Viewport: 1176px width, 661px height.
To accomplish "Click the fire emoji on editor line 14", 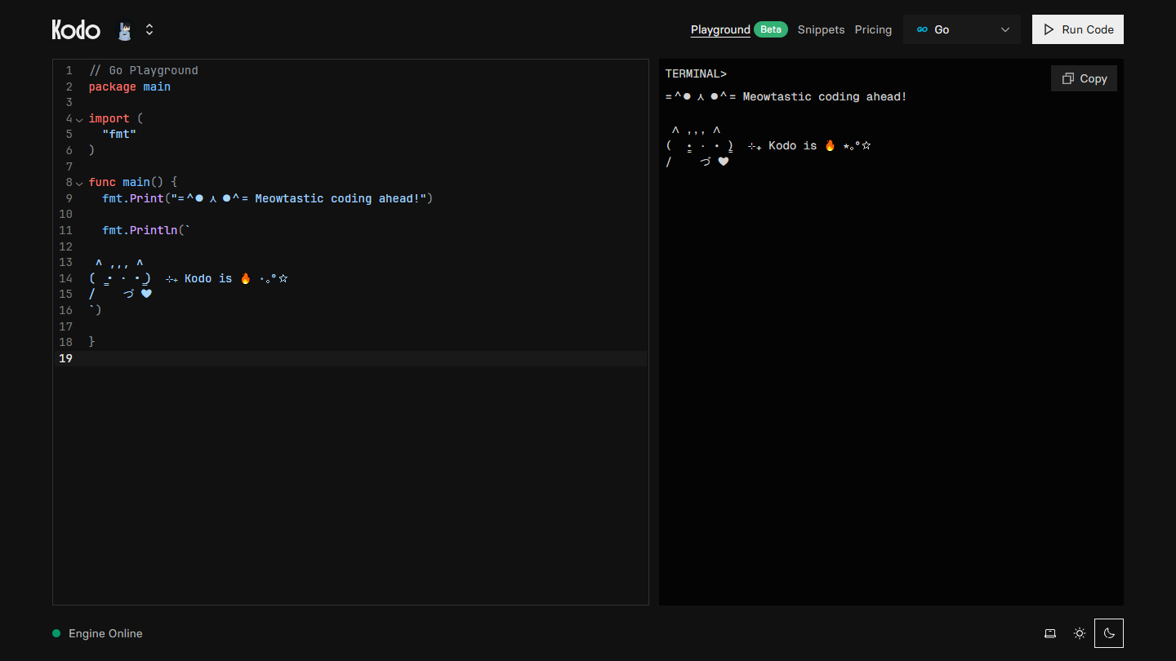I will pos(245,278).
